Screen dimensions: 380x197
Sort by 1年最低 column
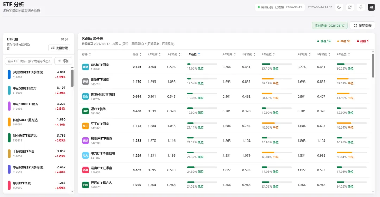click(x=174, y=54)
